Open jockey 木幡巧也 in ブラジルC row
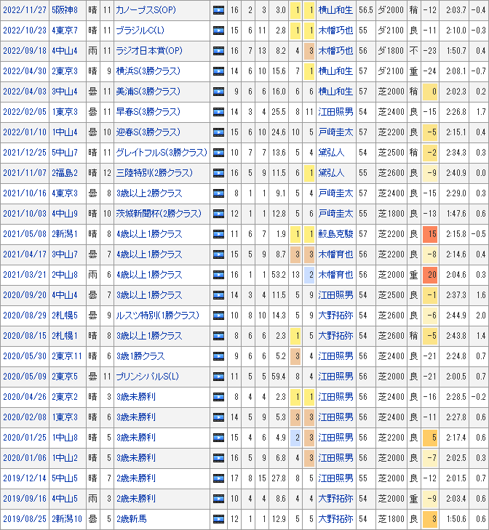489x530 pixels. (x=335, y=31)
